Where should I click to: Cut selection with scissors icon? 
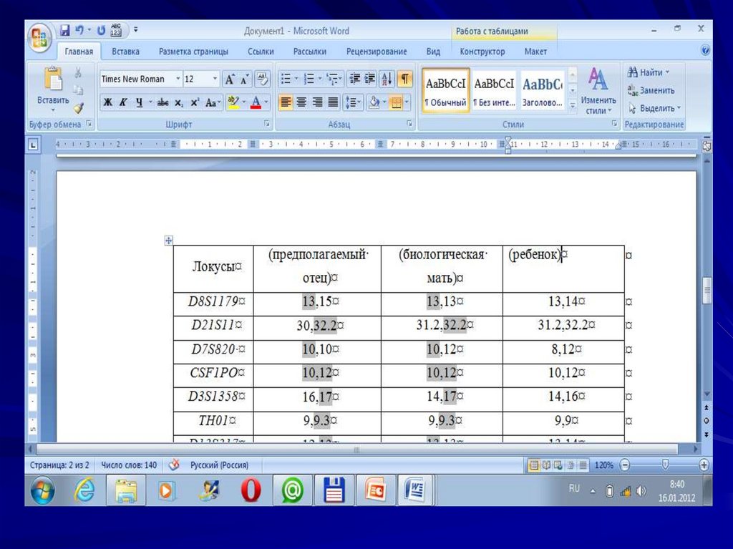(78, 72)
